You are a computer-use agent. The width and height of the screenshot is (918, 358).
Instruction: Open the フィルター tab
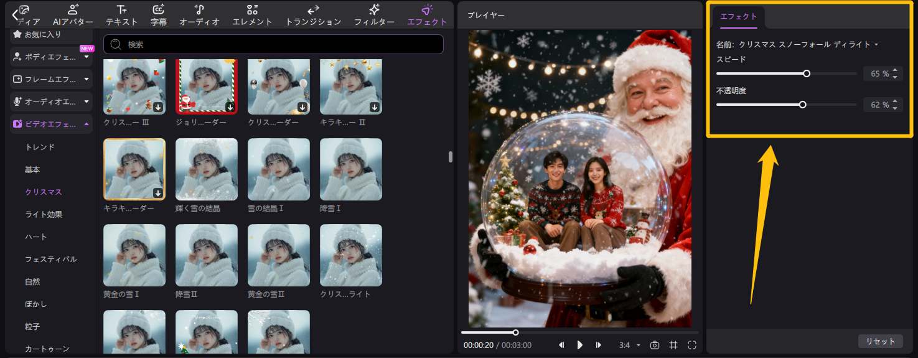pos(374,15)
